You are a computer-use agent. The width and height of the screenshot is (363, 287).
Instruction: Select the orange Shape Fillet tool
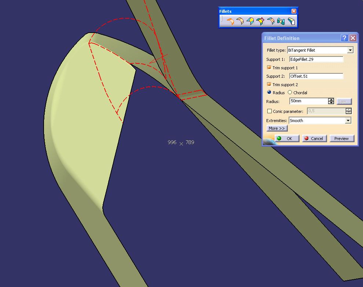pos(230,21)
